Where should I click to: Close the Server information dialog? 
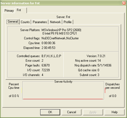(x=124, y=3)
